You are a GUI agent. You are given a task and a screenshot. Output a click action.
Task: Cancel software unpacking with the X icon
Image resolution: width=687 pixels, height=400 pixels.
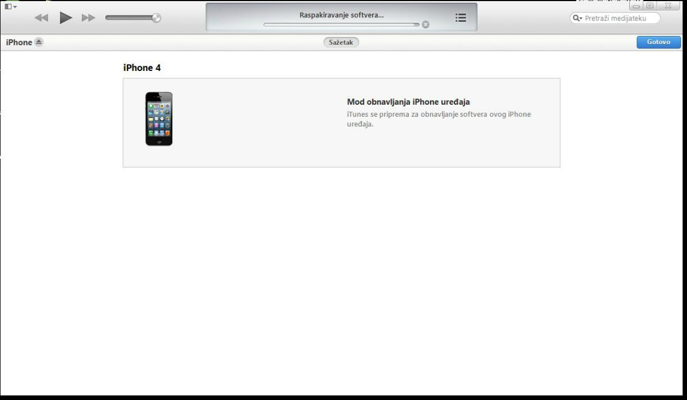tap(425, 25)
